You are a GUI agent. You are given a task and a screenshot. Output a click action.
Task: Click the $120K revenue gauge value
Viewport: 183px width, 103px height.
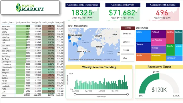pos(159,90)
